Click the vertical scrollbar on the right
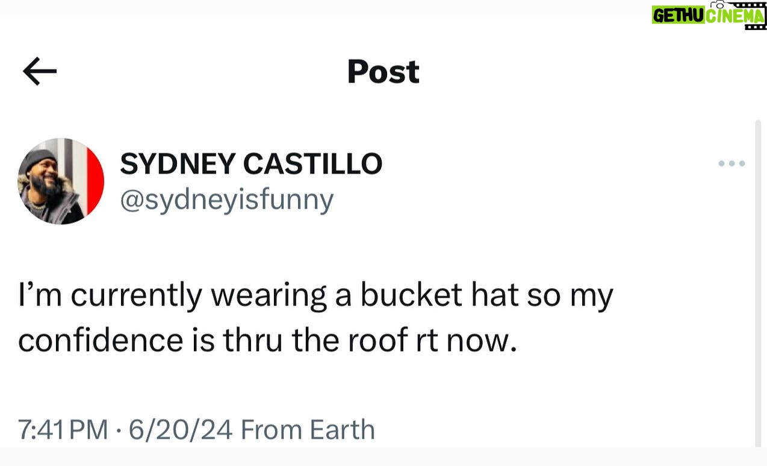The width and height of the screenshot is (767, 466). 758,283
